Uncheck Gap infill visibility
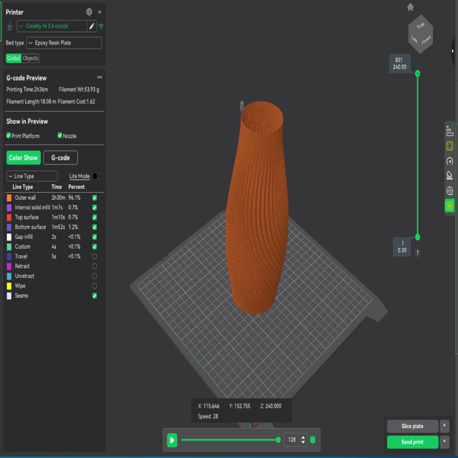The image size is (458, 458). point(94,237)
